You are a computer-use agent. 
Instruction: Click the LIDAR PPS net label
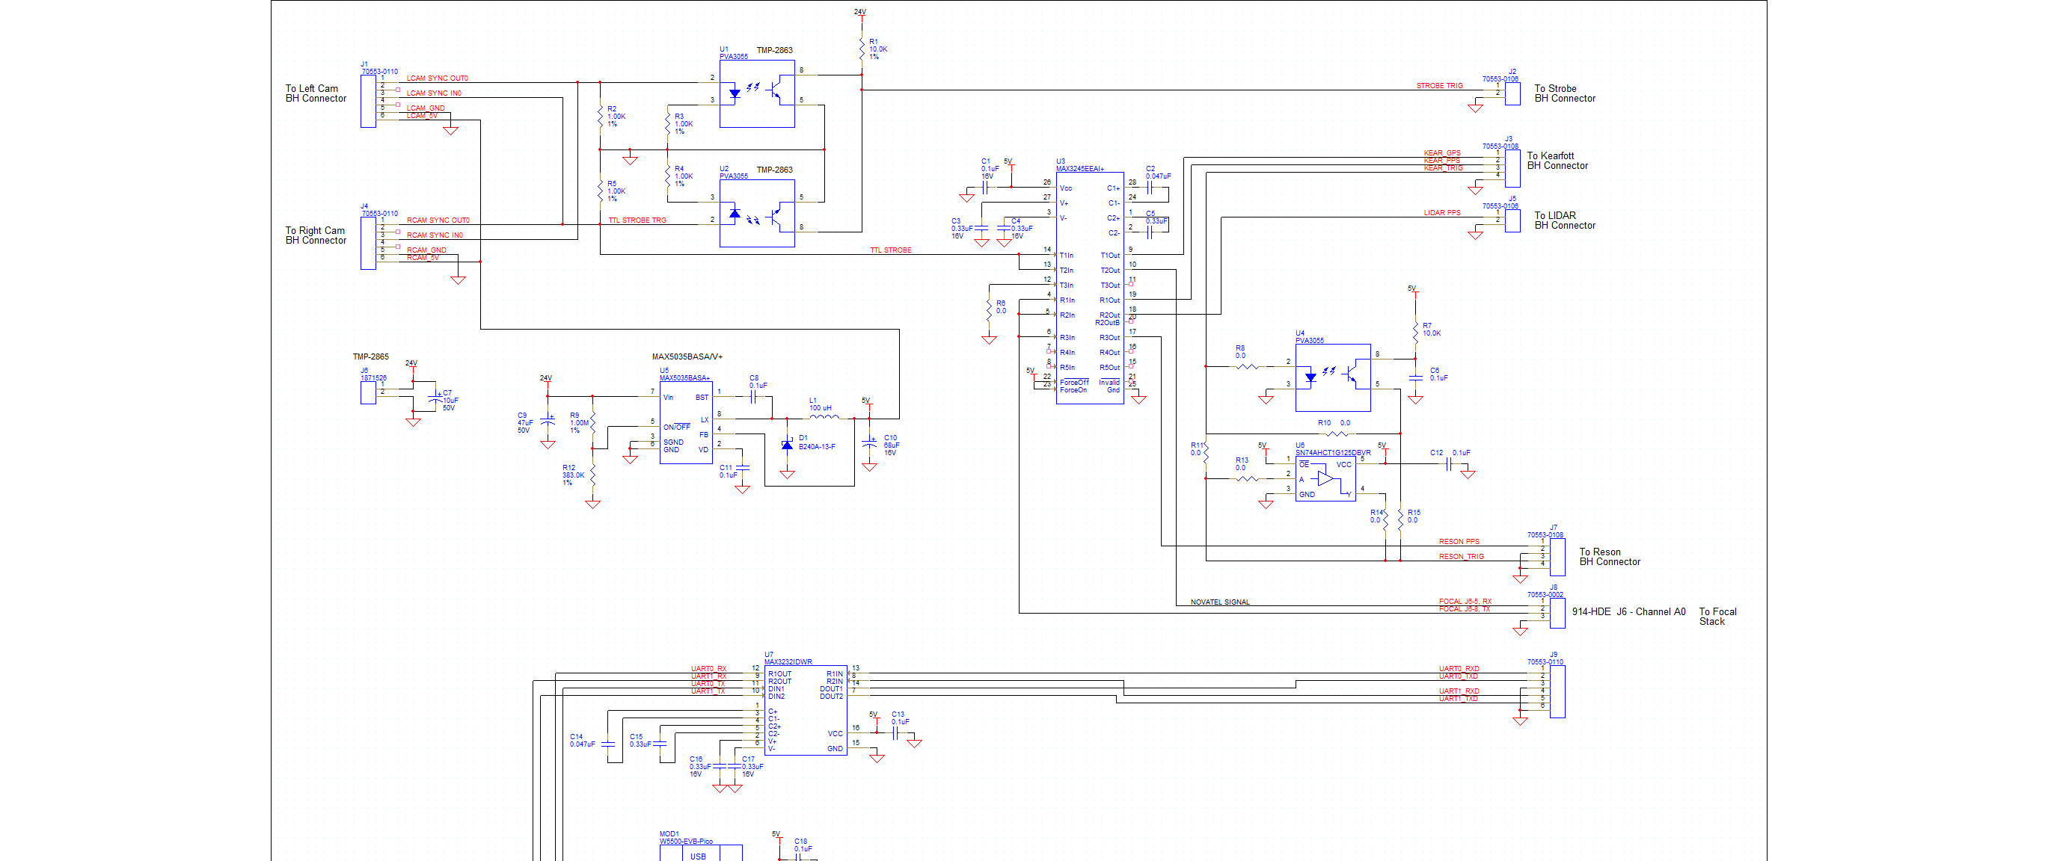coord(1441,213)
